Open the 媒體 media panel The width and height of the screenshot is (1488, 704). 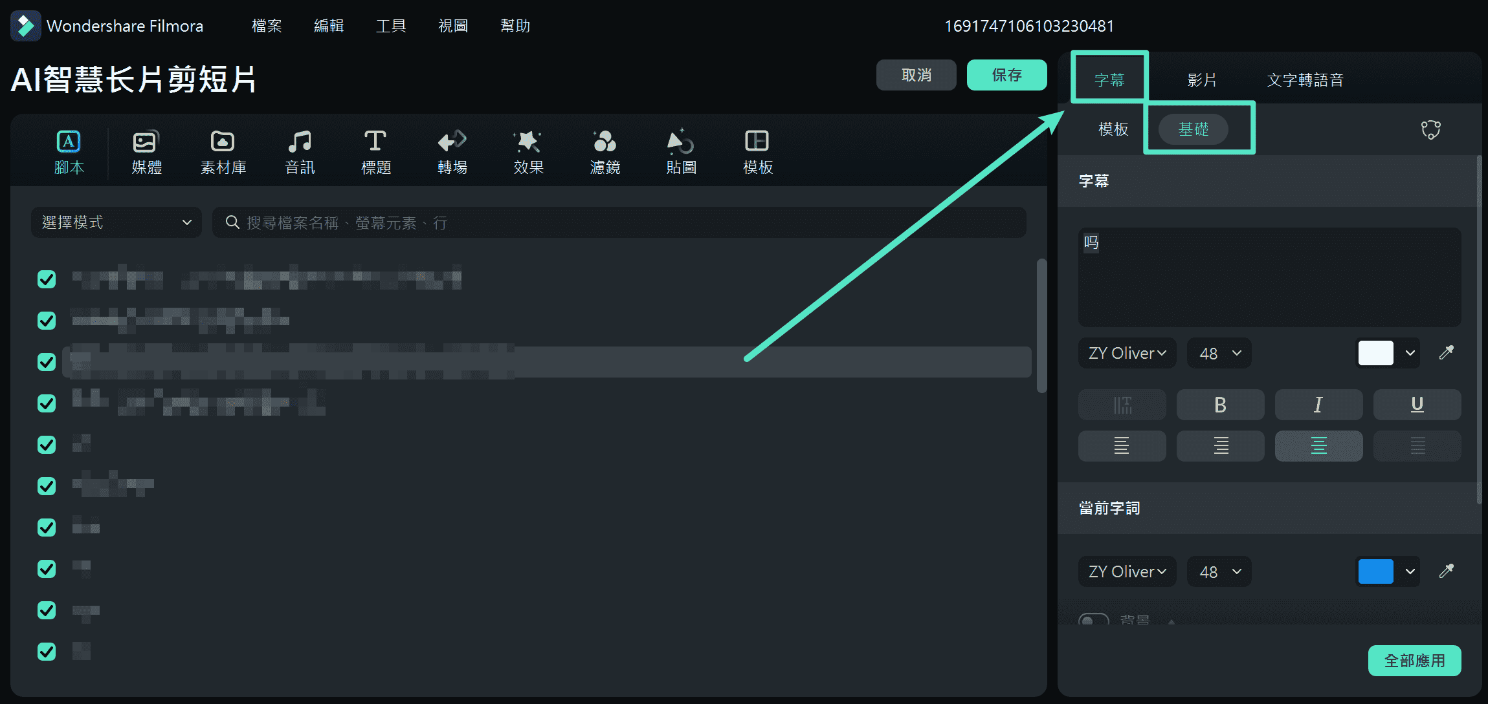[x=146, y=153]
